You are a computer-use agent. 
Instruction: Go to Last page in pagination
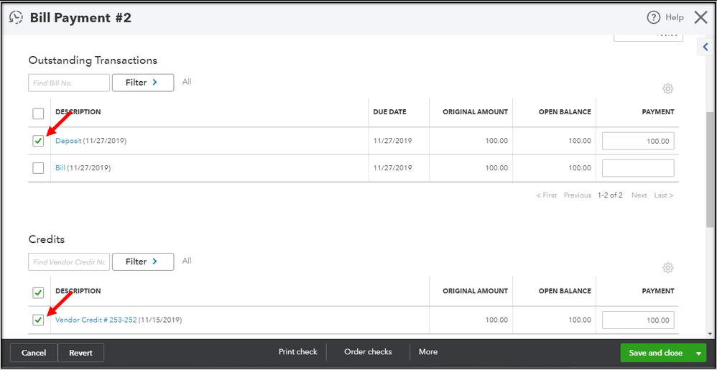[x=664, y=195]
